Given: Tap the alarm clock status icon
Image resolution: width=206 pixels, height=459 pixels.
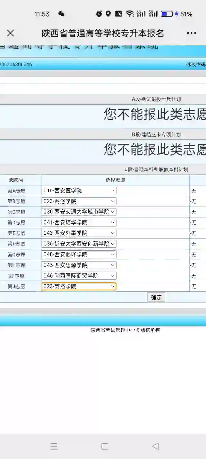Looking at the screenshot, I should tap(99, 14).
